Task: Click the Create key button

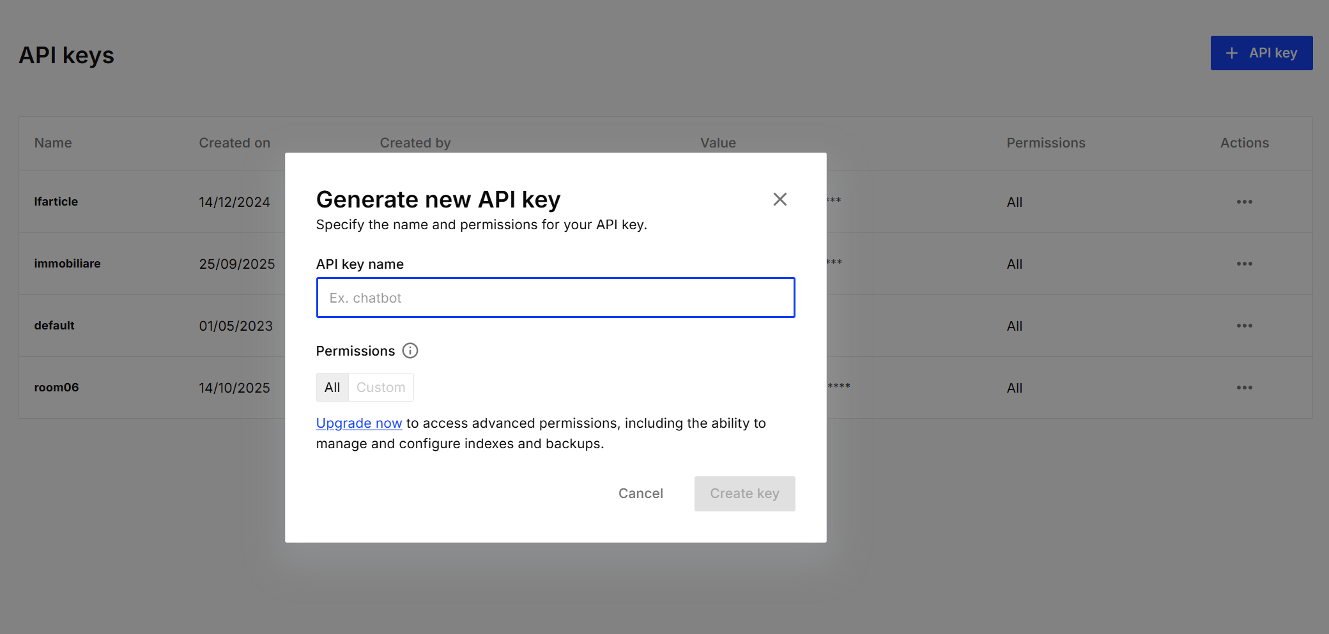Action: [744, 494]
